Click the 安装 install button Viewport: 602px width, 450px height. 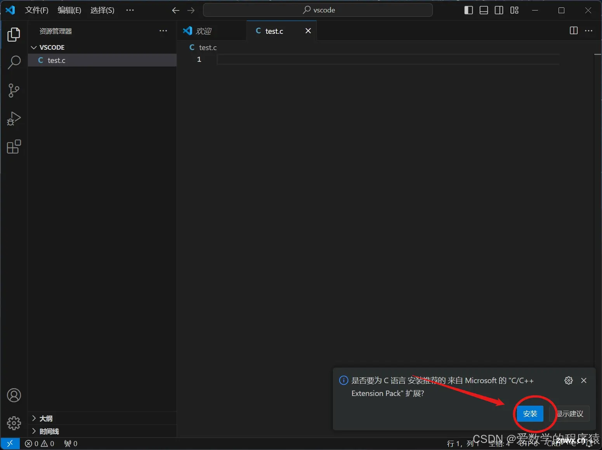coord(530,414)
